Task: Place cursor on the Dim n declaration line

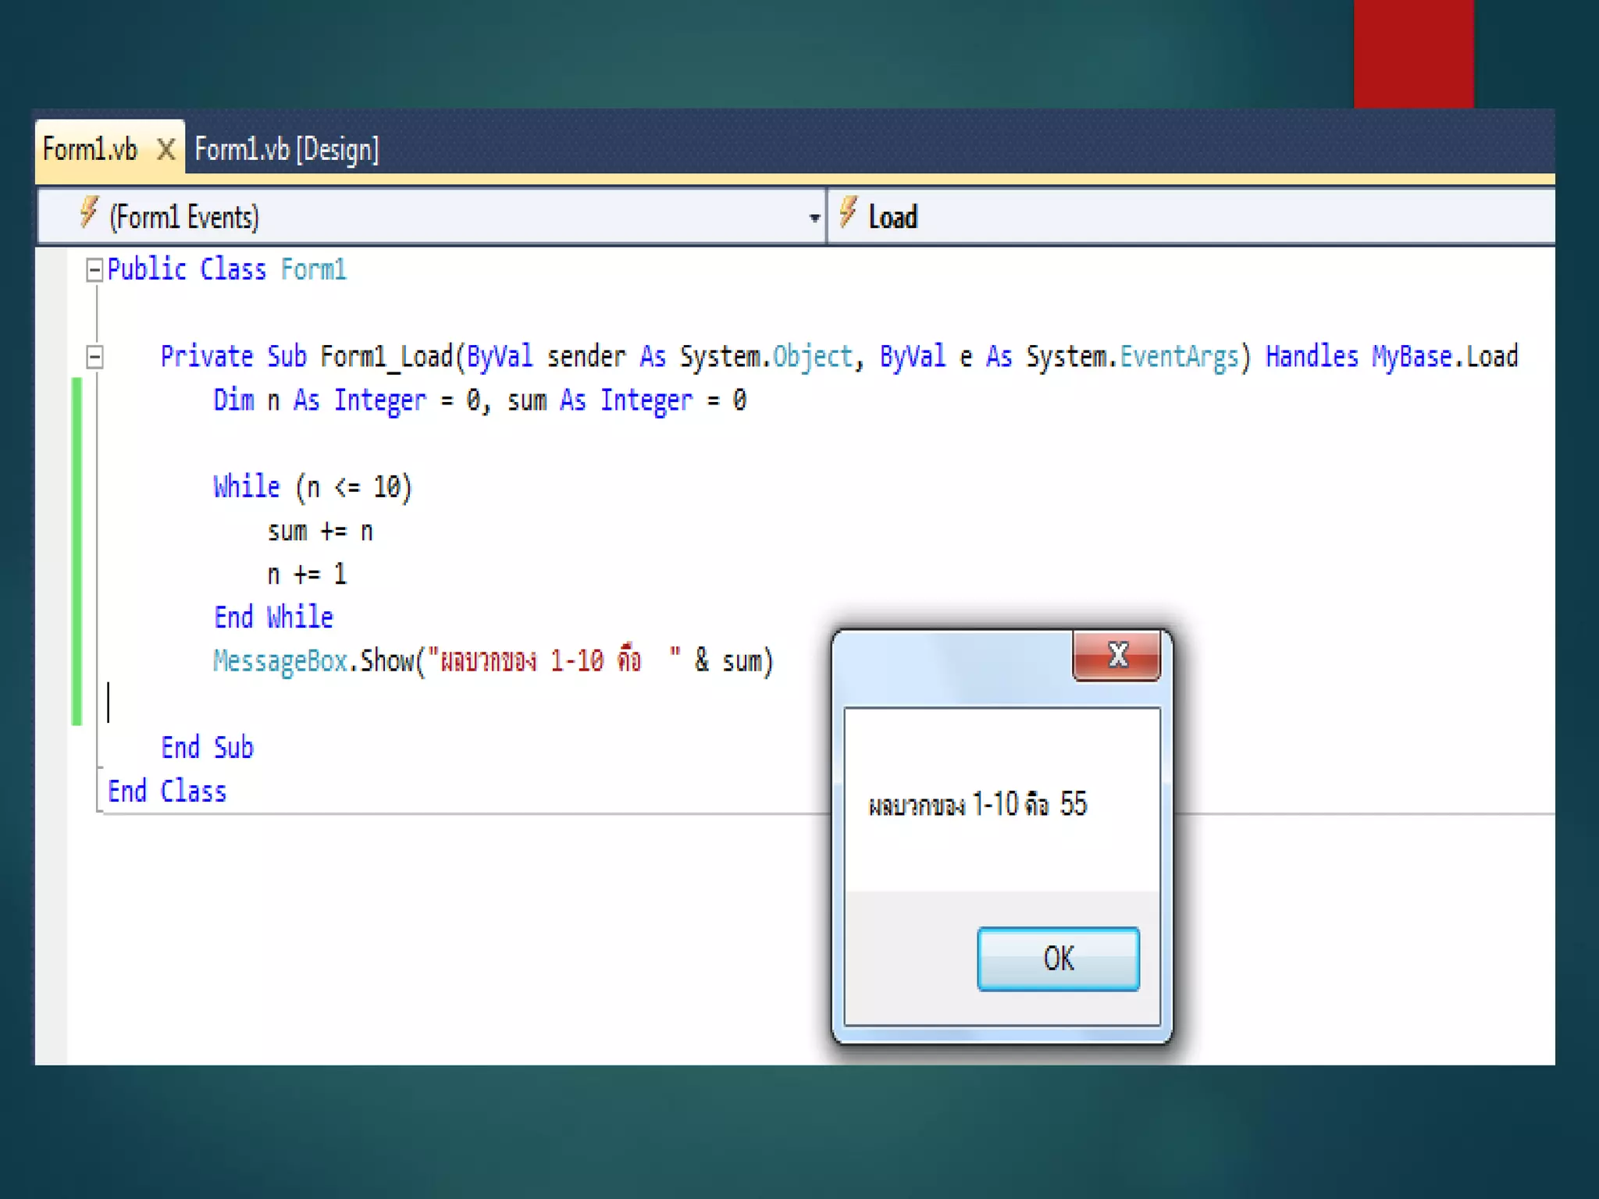Action: point(479,400)
